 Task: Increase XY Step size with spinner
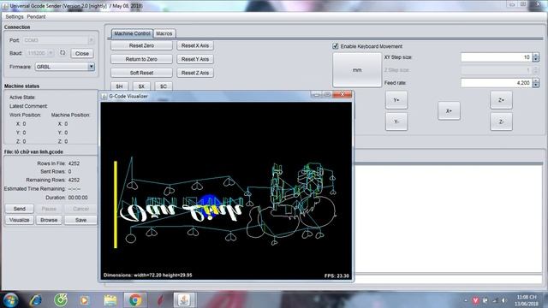536,55
